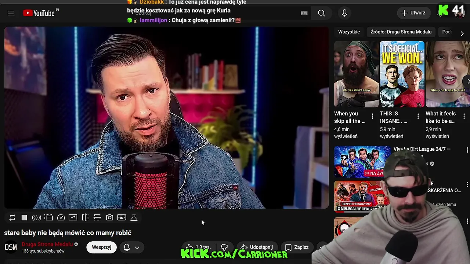Click the Zapisz save button
This screenshot has width=470, height=264.
pos(297,247)
